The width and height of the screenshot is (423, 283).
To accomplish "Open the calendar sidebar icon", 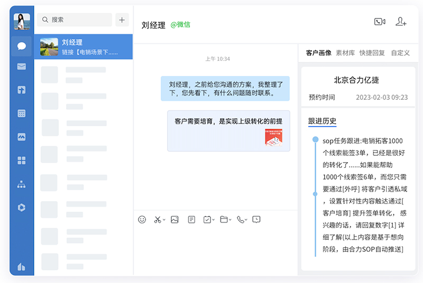I will (x=22, y=113).
